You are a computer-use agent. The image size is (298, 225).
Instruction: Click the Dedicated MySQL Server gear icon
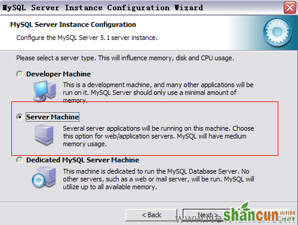[44, 177]
